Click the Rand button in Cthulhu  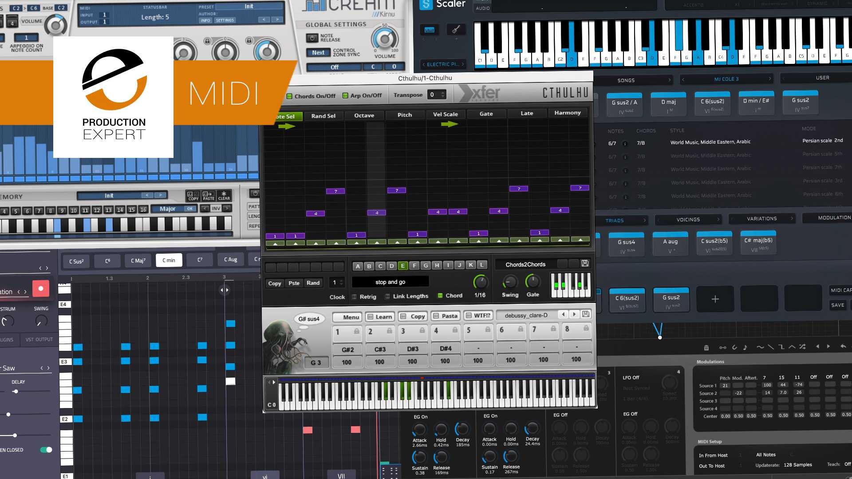(x=312, y=283)
